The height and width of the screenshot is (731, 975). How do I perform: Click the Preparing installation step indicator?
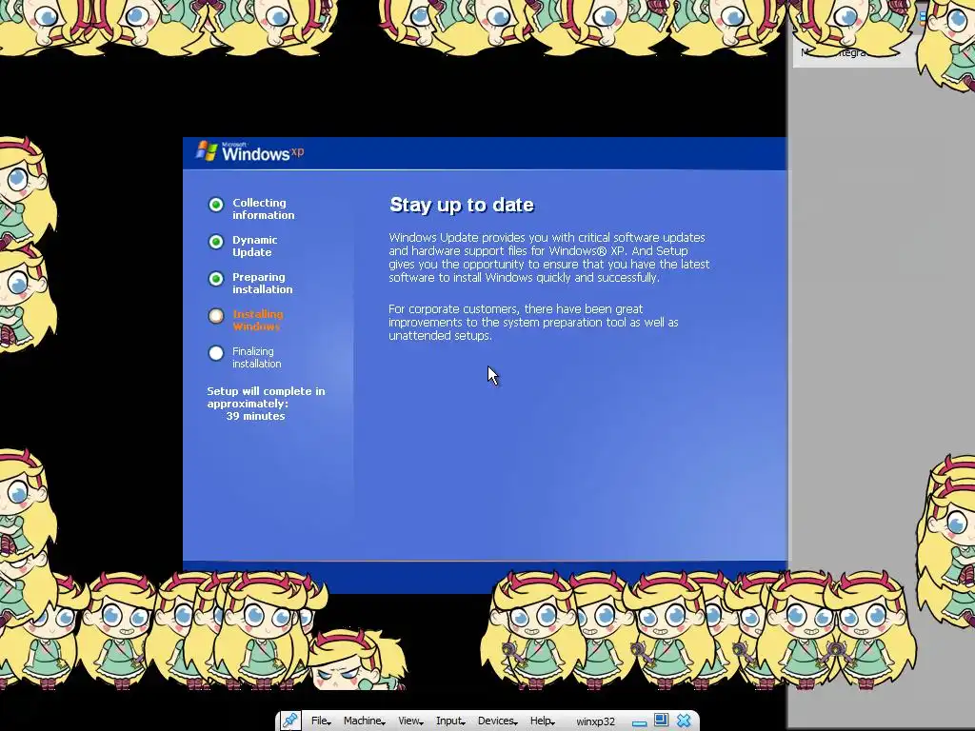click(x=216, y=279)
